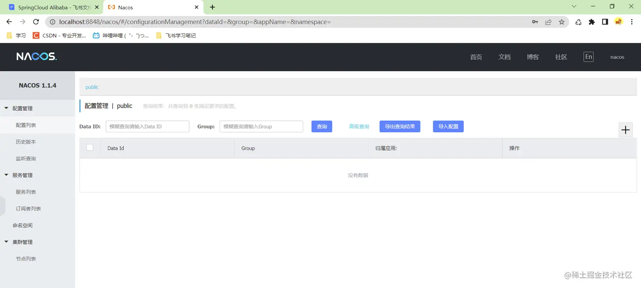Click the NACOS logo in header
641x288 pixels.
pyautogui.click(x=36, y=56)
